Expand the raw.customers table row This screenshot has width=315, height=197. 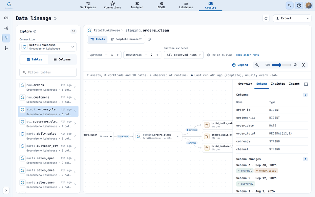click(x=75, y=99)
